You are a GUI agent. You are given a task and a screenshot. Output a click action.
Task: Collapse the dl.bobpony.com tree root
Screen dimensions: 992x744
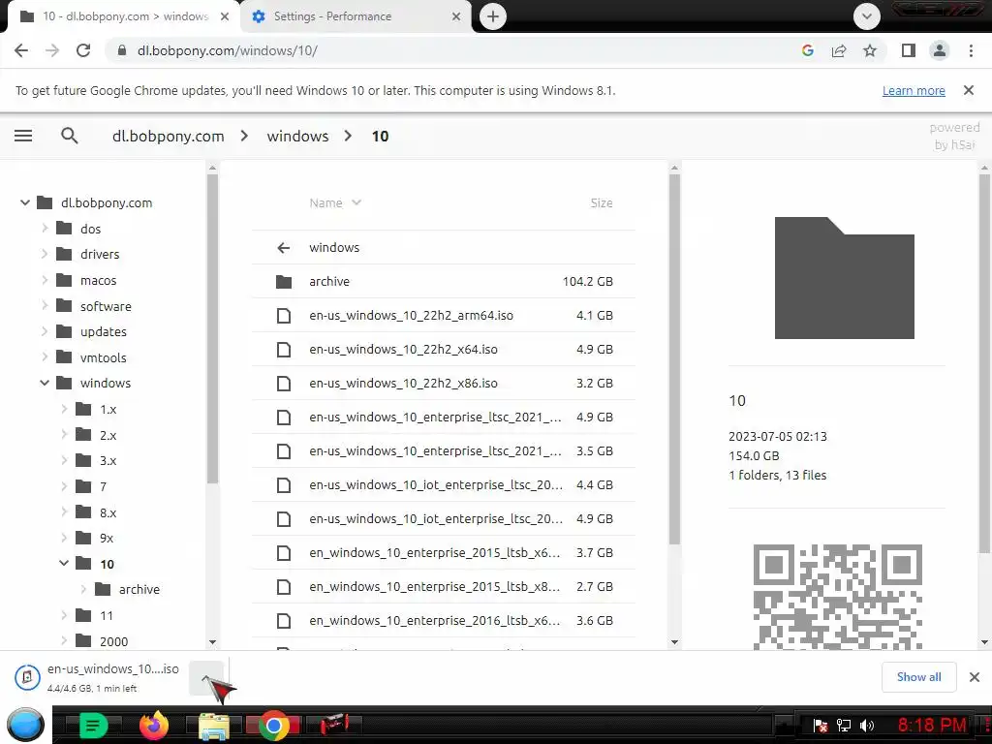pos(24,202)
